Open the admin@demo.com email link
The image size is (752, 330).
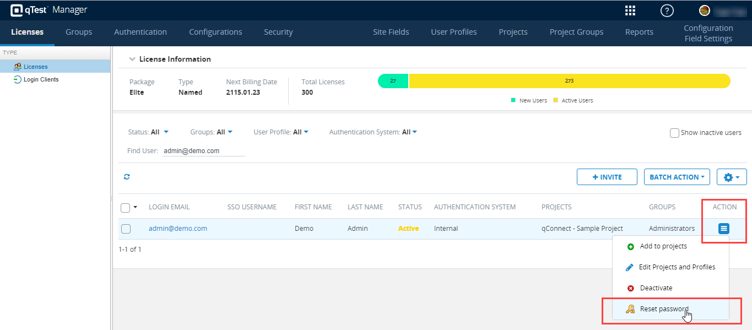(177, 228)
